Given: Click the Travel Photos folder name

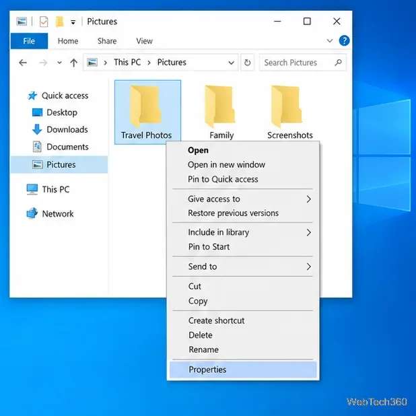Looking at the screenshot, I should (147, 135).
